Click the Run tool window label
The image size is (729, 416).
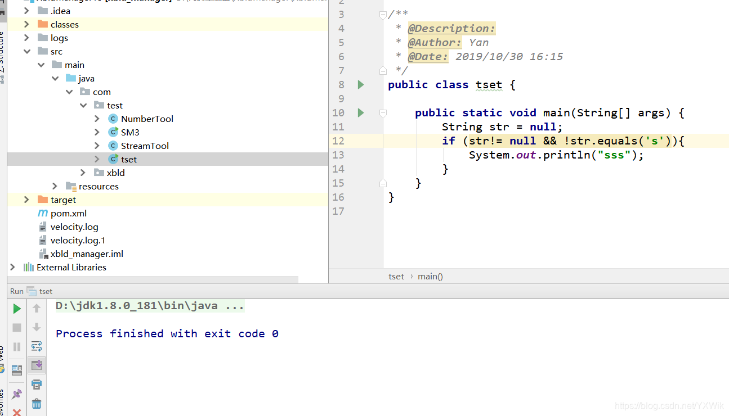point(17,291)
